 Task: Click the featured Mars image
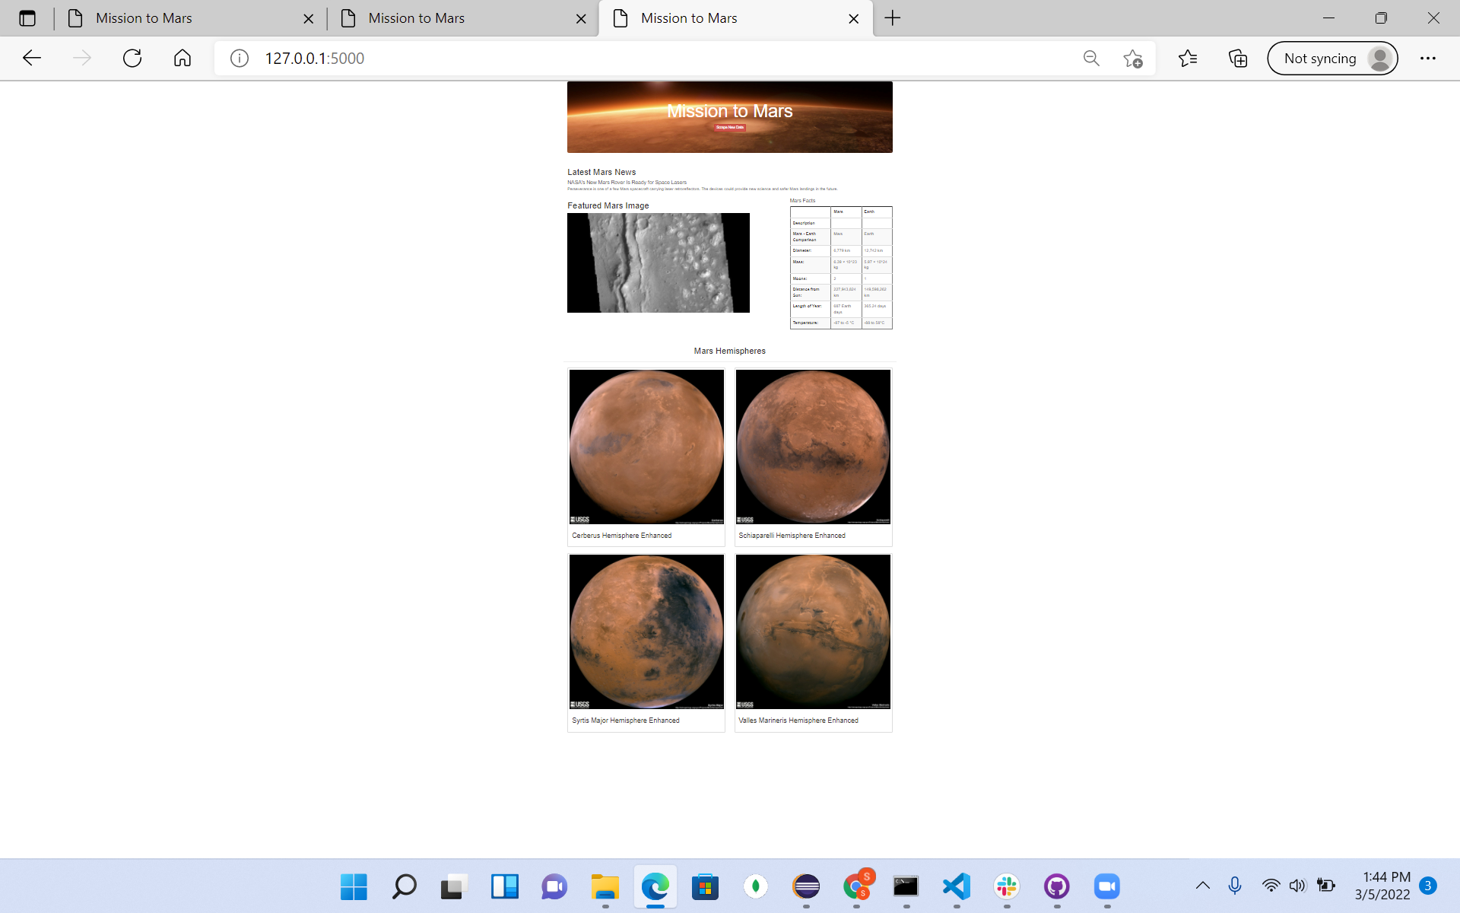click(x=658, y=262)
